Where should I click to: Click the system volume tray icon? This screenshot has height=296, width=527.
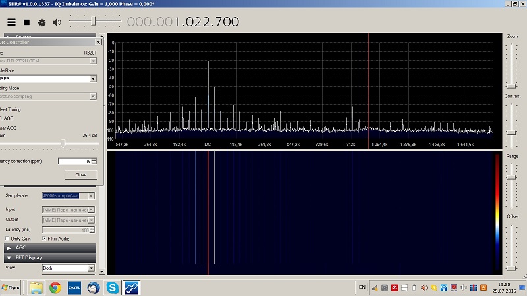[x=464, y=288]
